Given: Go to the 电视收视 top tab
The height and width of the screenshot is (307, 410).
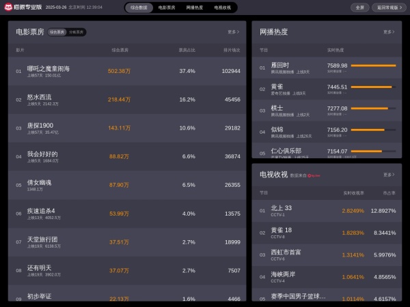Looking at the screenshot, I should point(222,8).
